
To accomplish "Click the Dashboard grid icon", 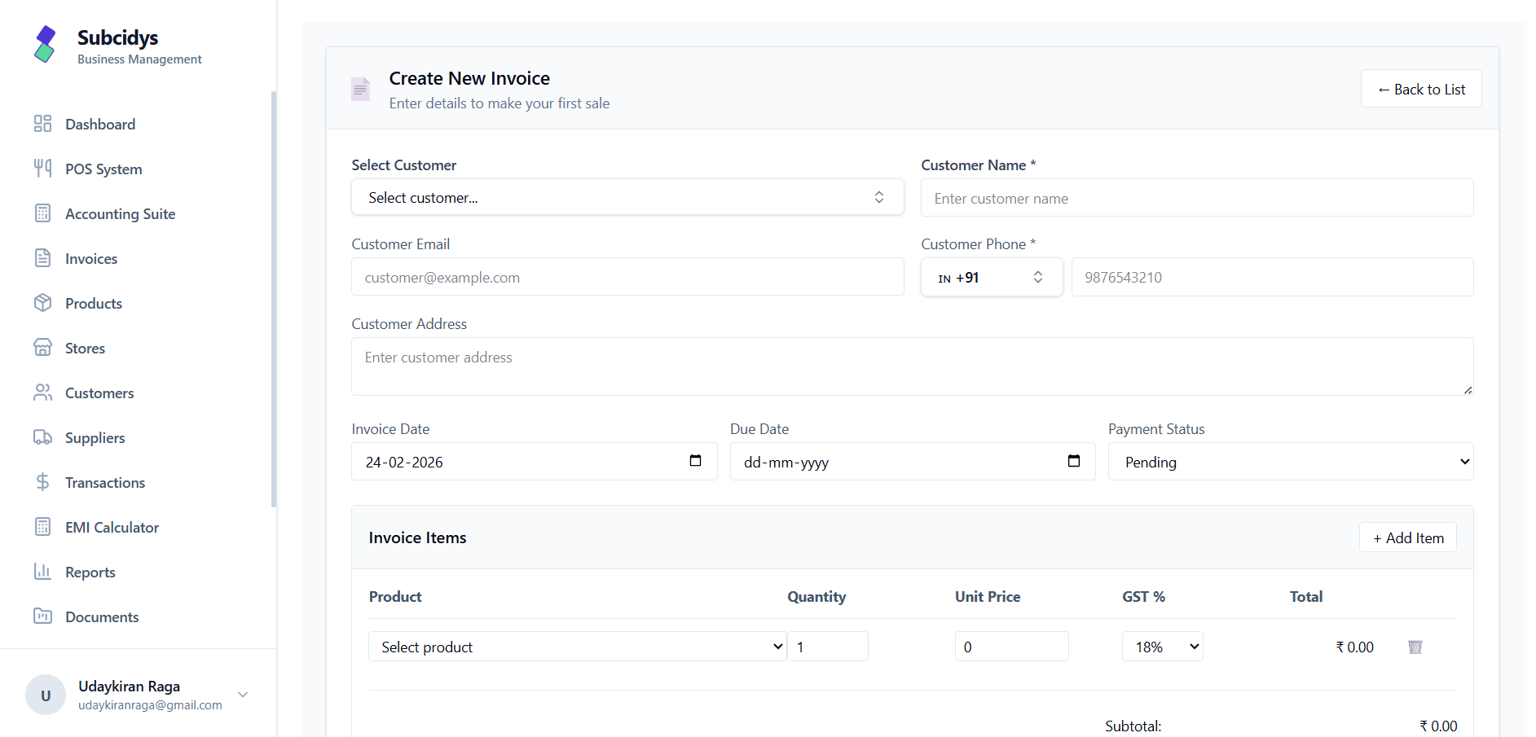I will (x=42, y=124).
